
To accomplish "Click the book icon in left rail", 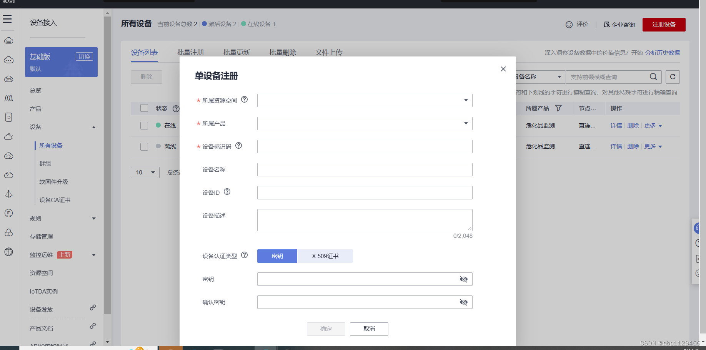I will 8,117.
